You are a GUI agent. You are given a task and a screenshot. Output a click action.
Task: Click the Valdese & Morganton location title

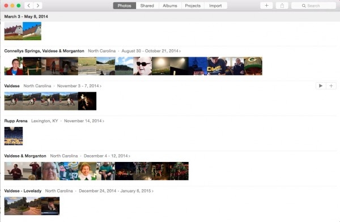pos(25,156)
